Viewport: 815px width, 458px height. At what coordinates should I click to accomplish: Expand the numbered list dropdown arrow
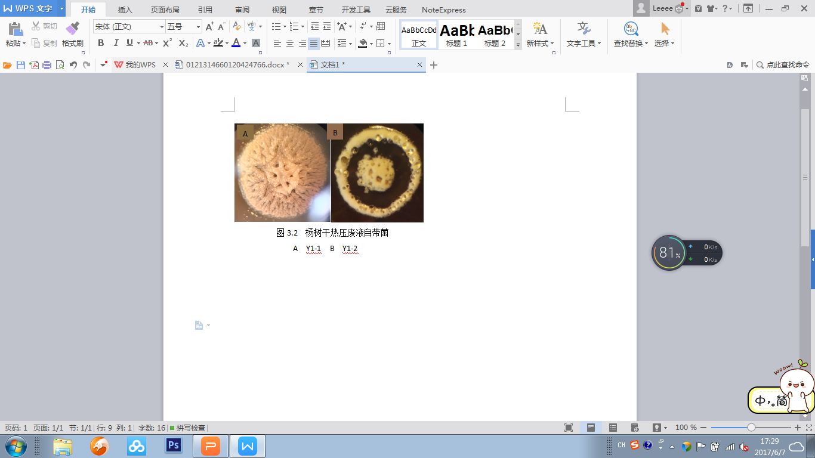302,27
